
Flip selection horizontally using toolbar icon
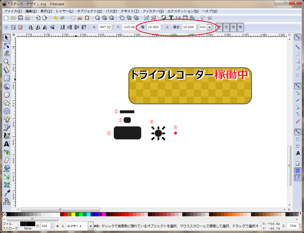45,27
